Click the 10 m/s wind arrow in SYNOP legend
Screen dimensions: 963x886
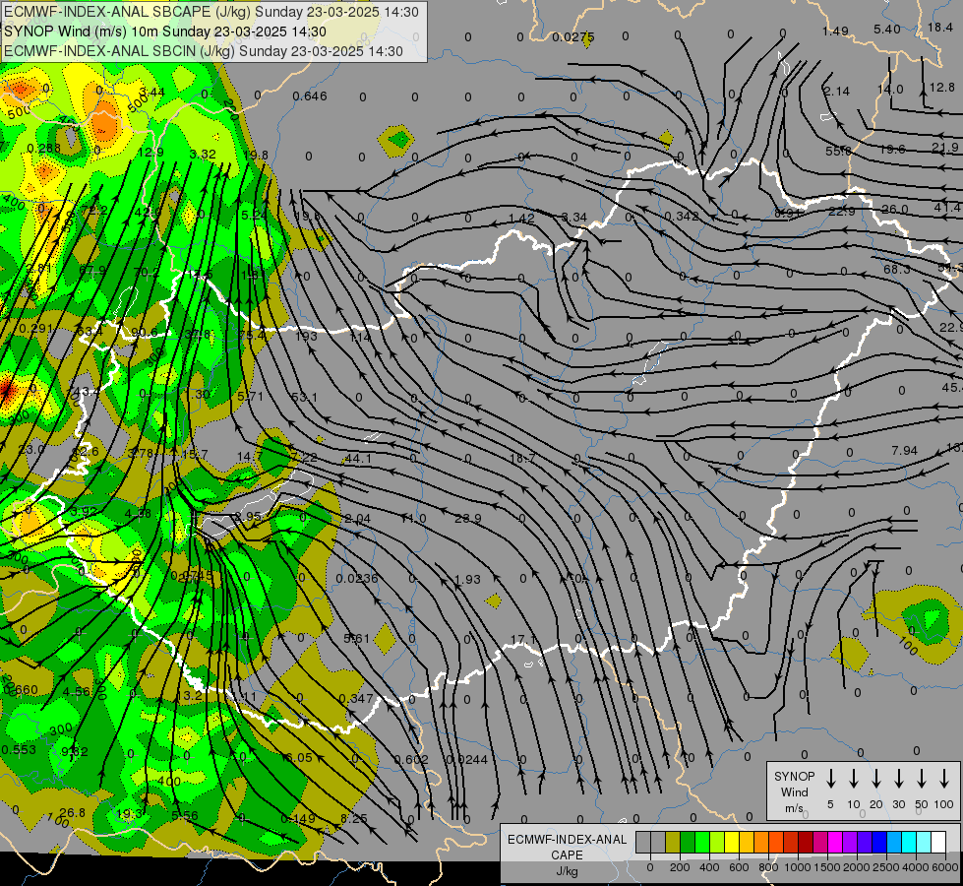(x=853, y=778)
